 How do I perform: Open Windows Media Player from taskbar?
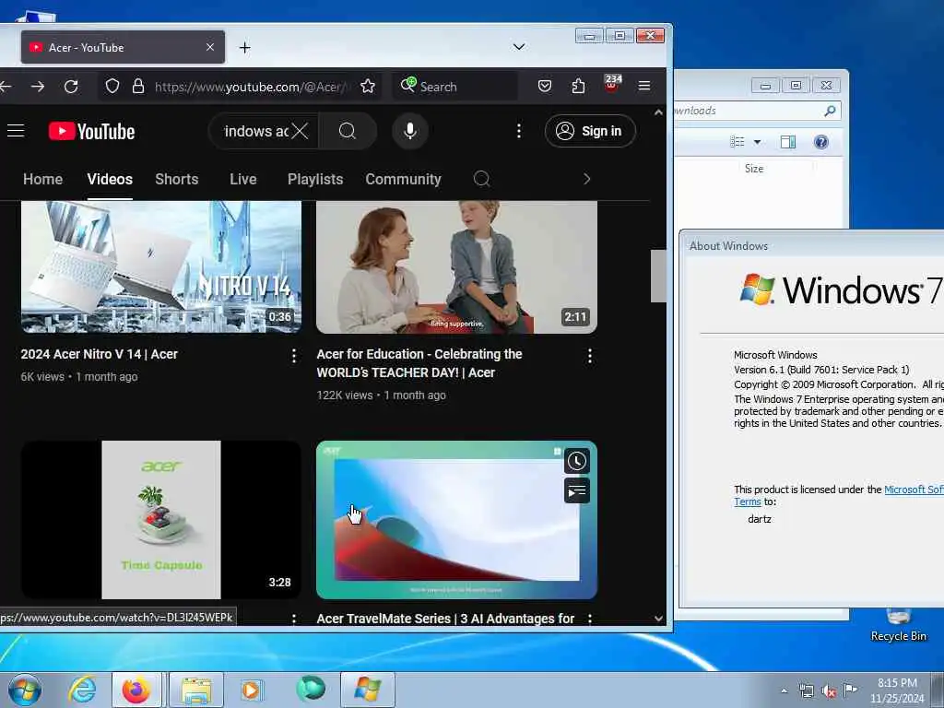pyautogui.click(x=251, y=690)
